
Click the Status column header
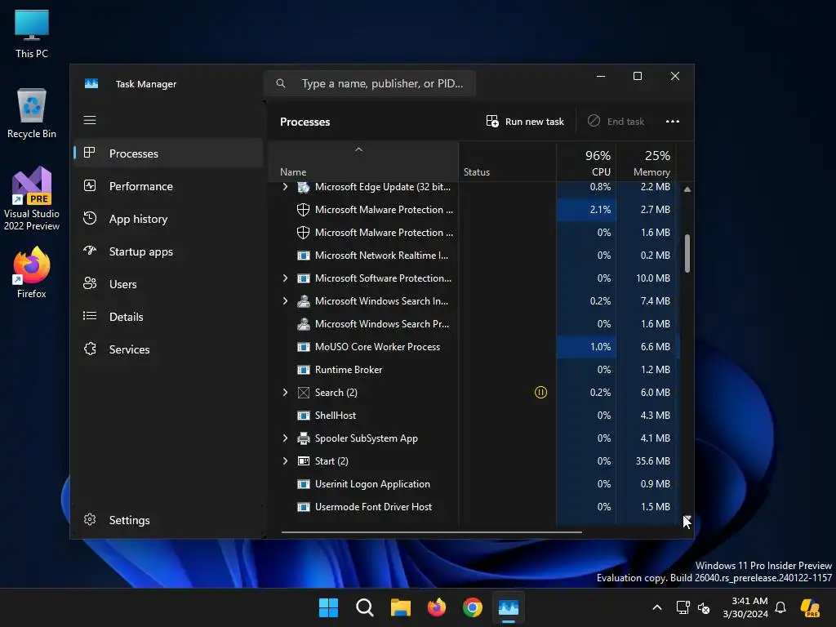(507, 162)
